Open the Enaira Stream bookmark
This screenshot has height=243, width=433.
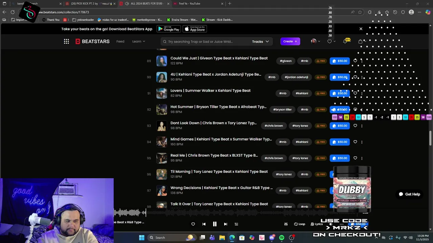[x=182, y=20]
